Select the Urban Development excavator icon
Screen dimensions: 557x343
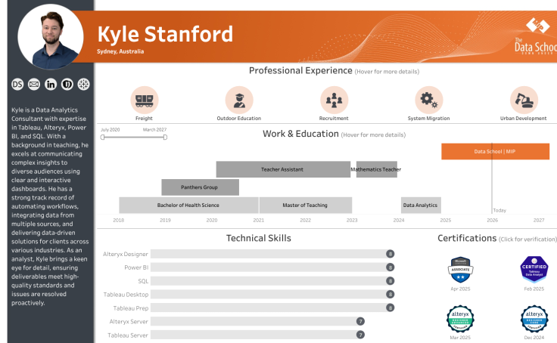point(524,100)
